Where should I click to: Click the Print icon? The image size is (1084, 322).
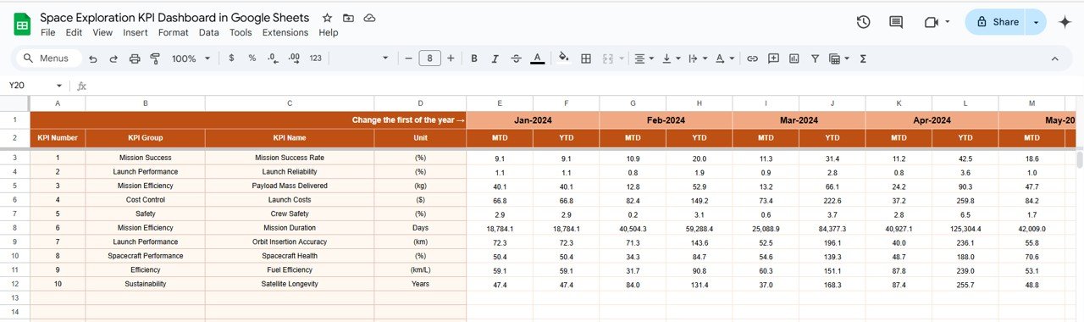click(135, 58)
